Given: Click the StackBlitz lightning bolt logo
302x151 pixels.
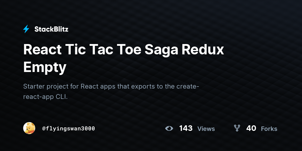Looking at the screenshot, I should [x=26, y=29].
